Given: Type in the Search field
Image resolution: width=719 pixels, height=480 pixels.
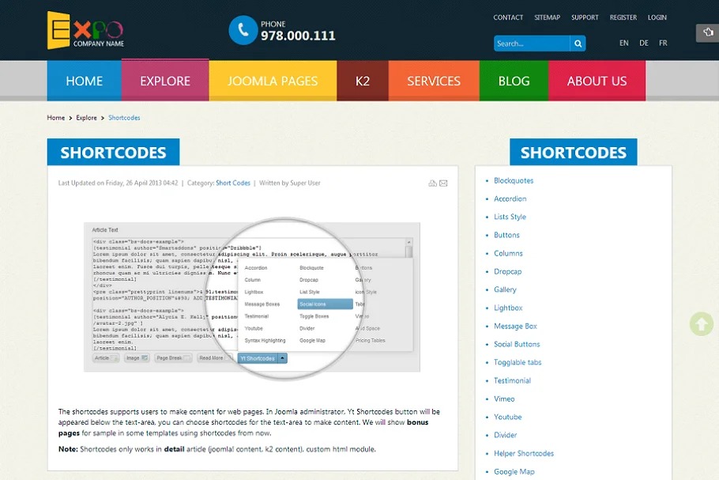Looking at the screenshot, I should [531, 43].
